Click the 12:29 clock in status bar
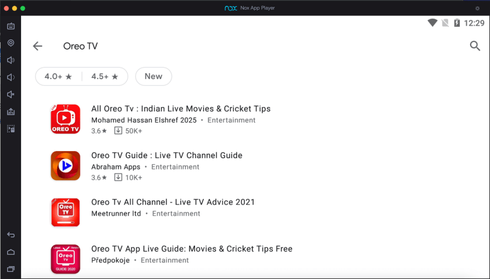This screenshot has width=490, height=279. [x=474, y=23]
